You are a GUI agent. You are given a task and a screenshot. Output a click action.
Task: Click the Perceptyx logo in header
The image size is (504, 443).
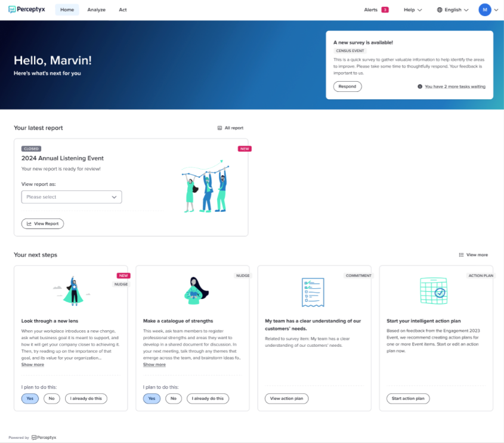tap(27, 10)
